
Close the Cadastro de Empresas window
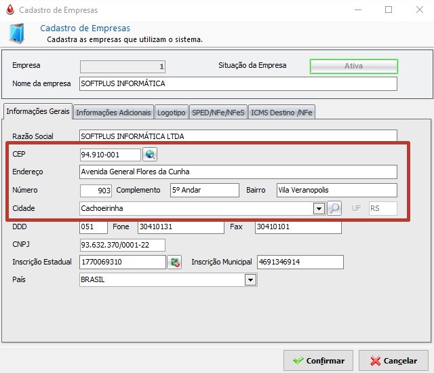tap(420, 9)
